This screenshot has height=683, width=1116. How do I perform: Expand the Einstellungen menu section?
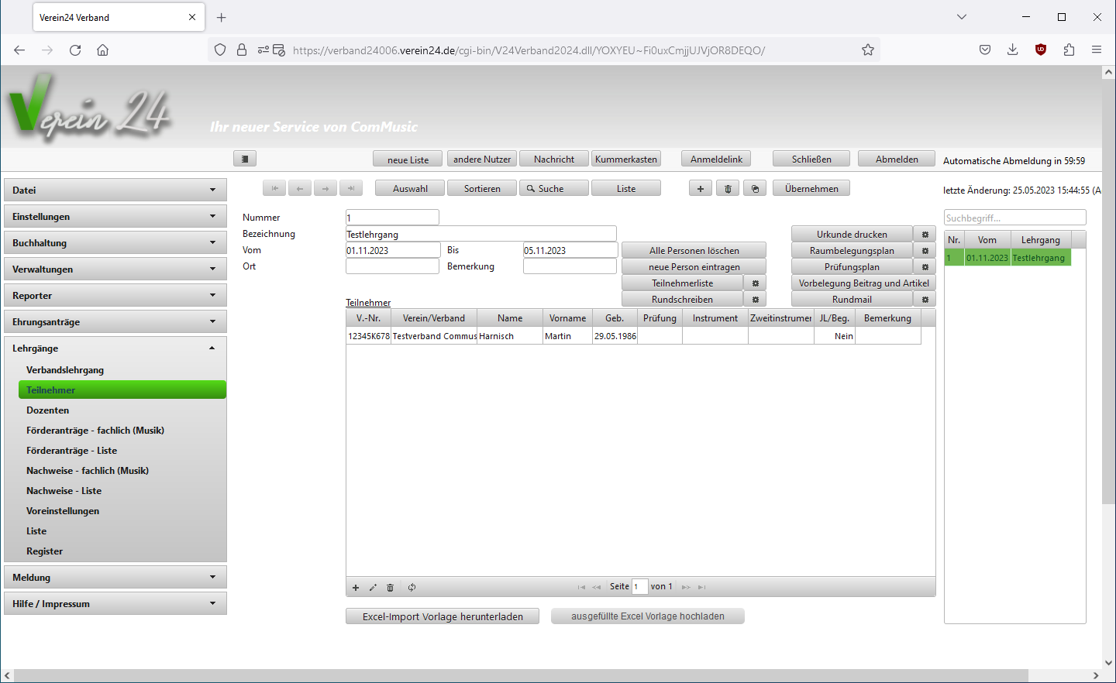pos(115,216)
